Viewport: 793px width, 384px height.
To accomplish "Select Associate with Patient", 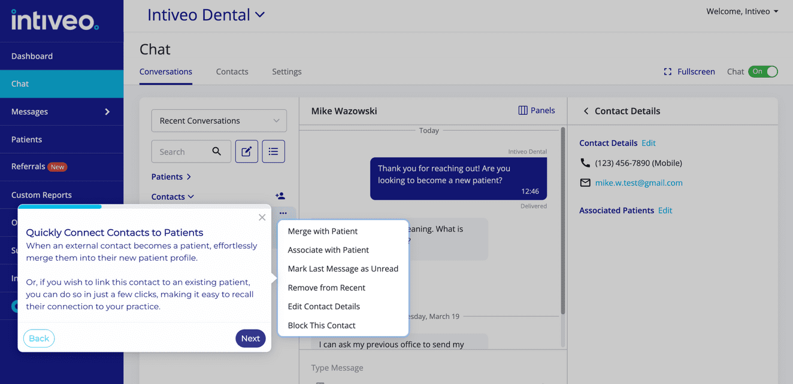I will click(328, 250).
